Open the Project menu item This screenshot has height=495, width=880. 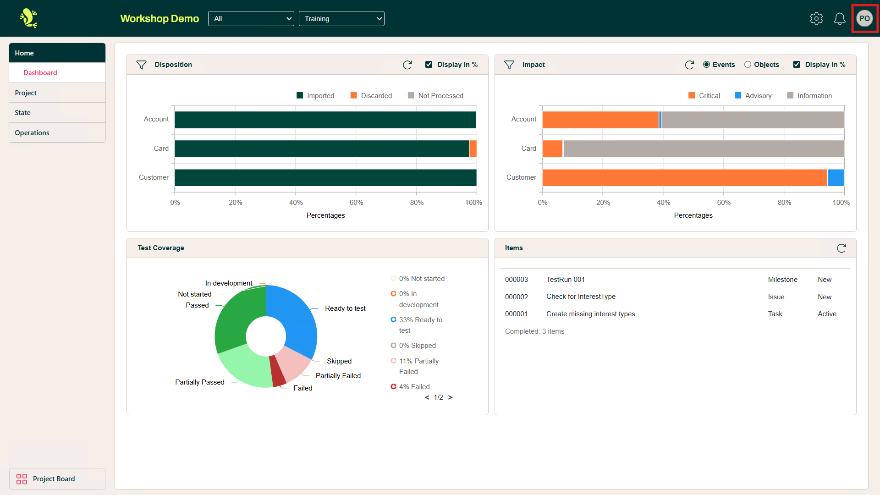pos(26,93)
